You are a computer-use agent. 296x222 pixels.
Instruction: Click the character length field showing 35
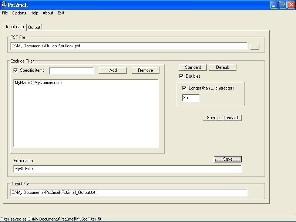(x=191, y=98)
